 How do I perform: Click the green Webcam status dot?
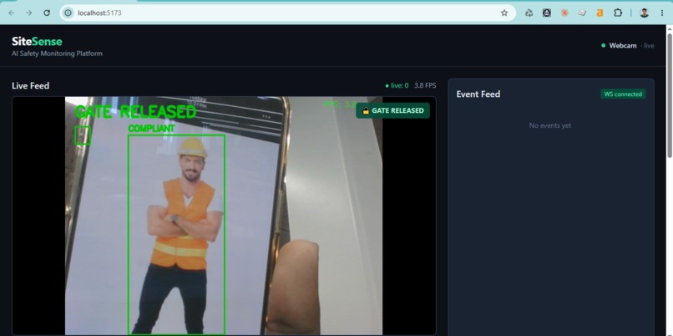point(604,45)
